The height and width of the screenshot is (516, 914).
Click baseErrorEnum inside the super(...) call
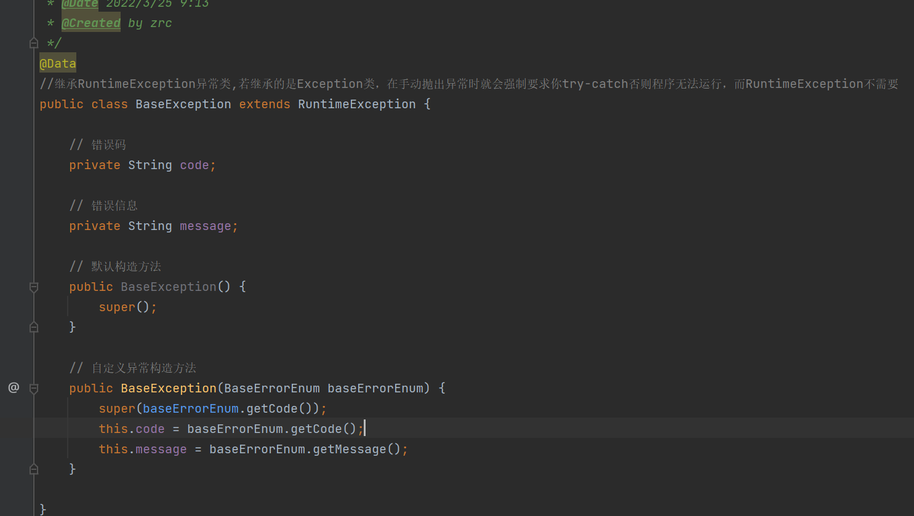coord(191,409)
